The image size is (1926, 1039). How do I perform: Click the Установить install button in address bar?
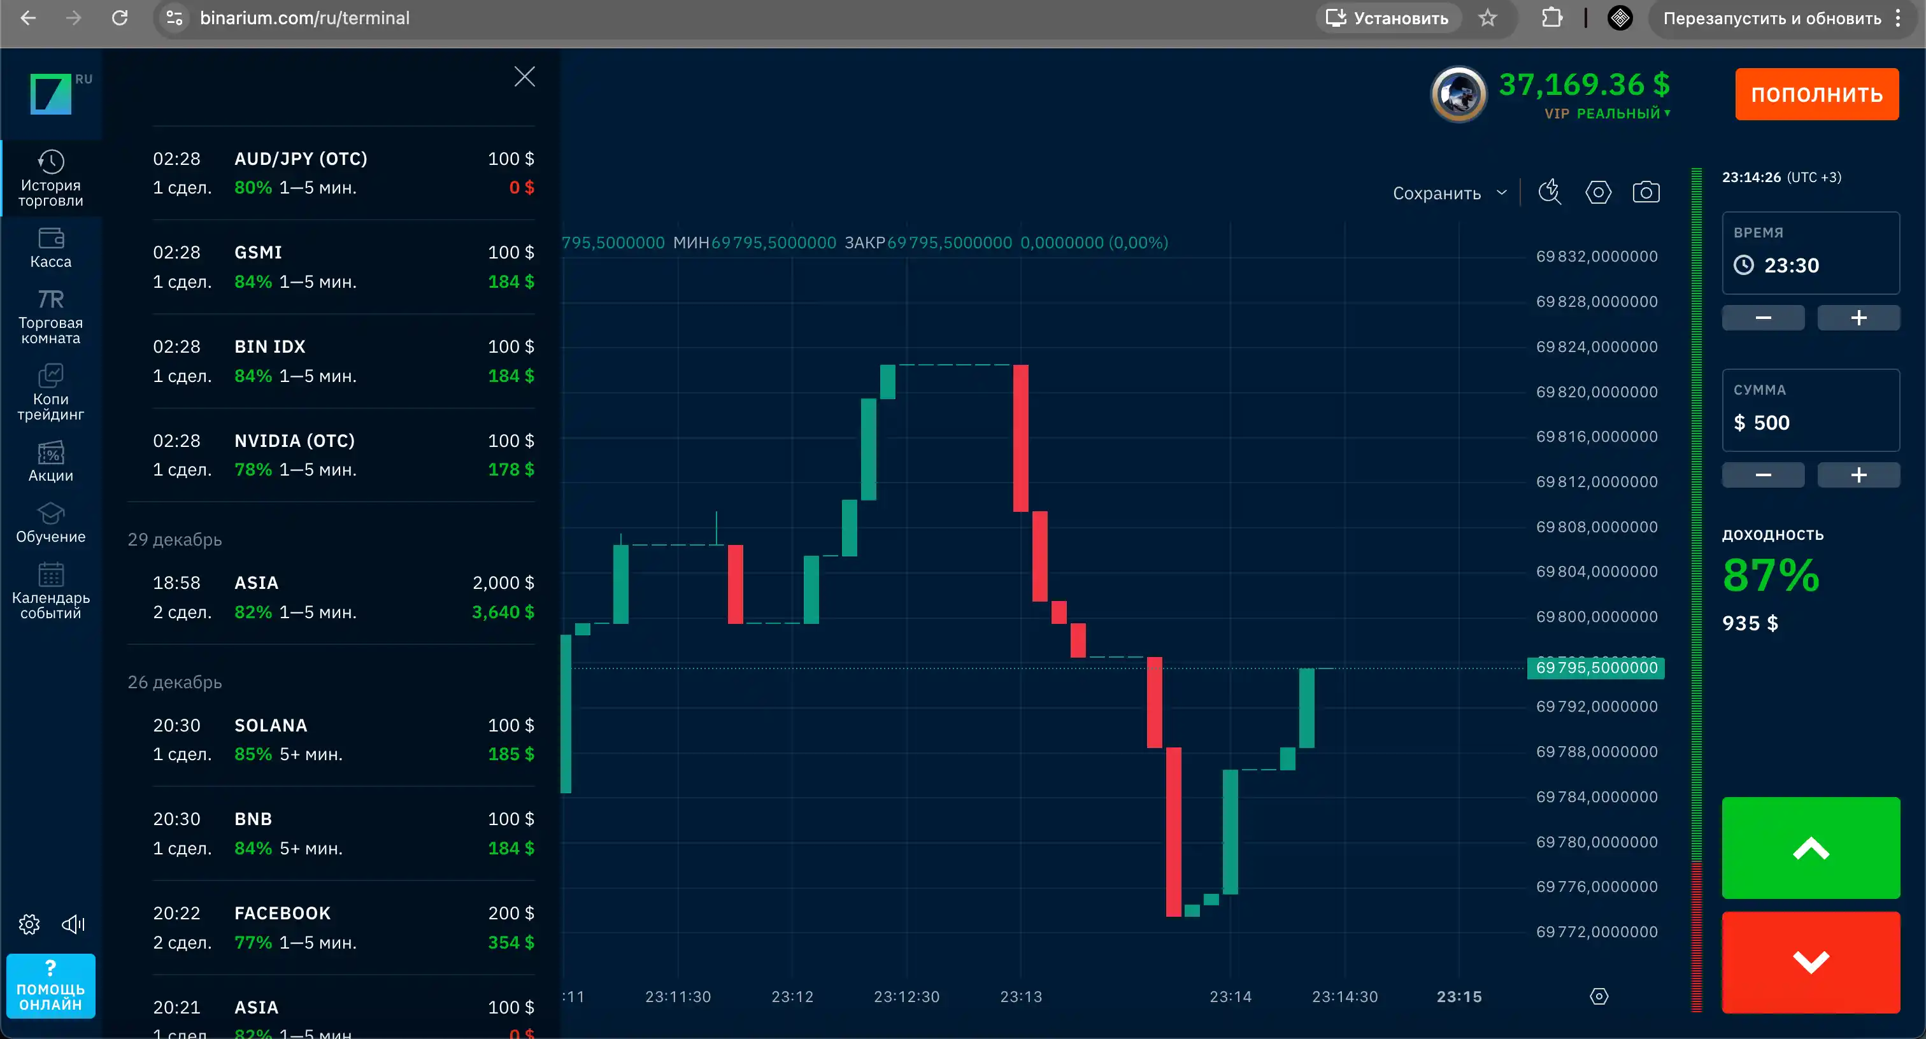[1387, 18]
